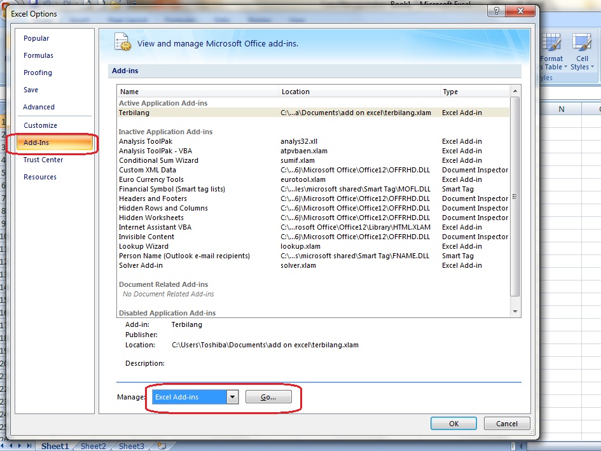Select Invisible Content row
Screen dimensions: 601x451
coord(313,237)
